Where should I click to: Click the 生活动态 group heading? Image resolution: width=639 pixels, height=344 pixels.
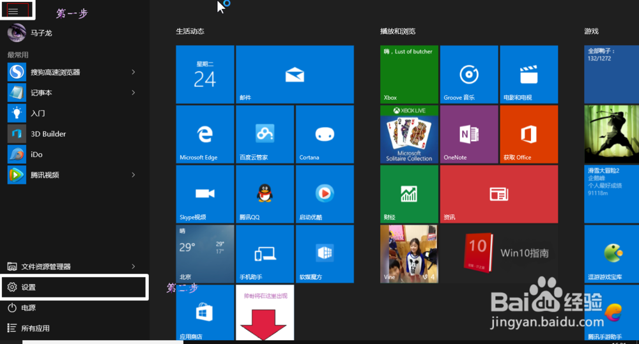coord(190,31)
